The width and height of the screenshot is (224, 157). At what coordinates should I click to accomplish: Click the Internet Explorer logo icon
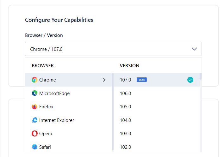[x=34, y=120]
